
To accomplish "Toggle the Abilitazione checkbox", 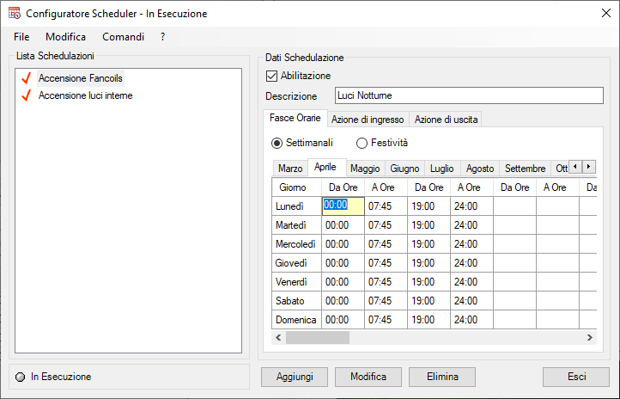I will [x=272, y=76].
